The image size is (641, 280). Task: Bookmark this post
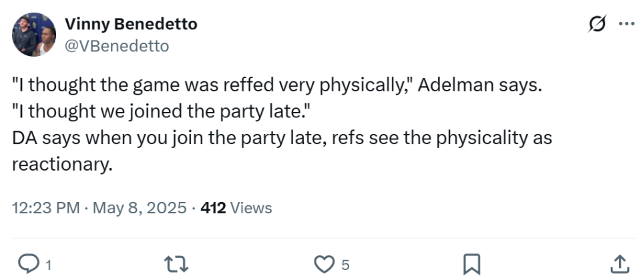471,264
